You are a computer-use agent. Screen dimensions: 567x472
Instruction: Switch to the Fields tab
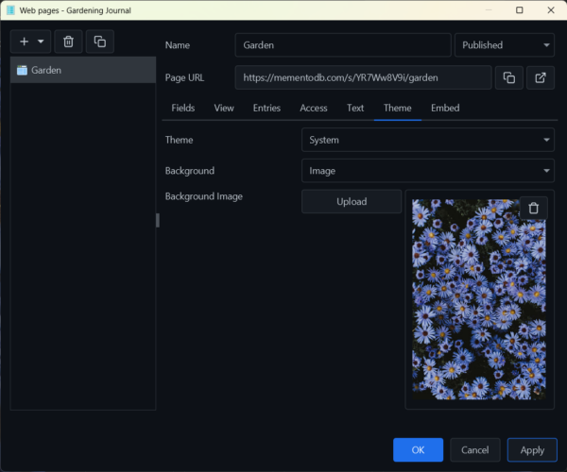[183, 108]
